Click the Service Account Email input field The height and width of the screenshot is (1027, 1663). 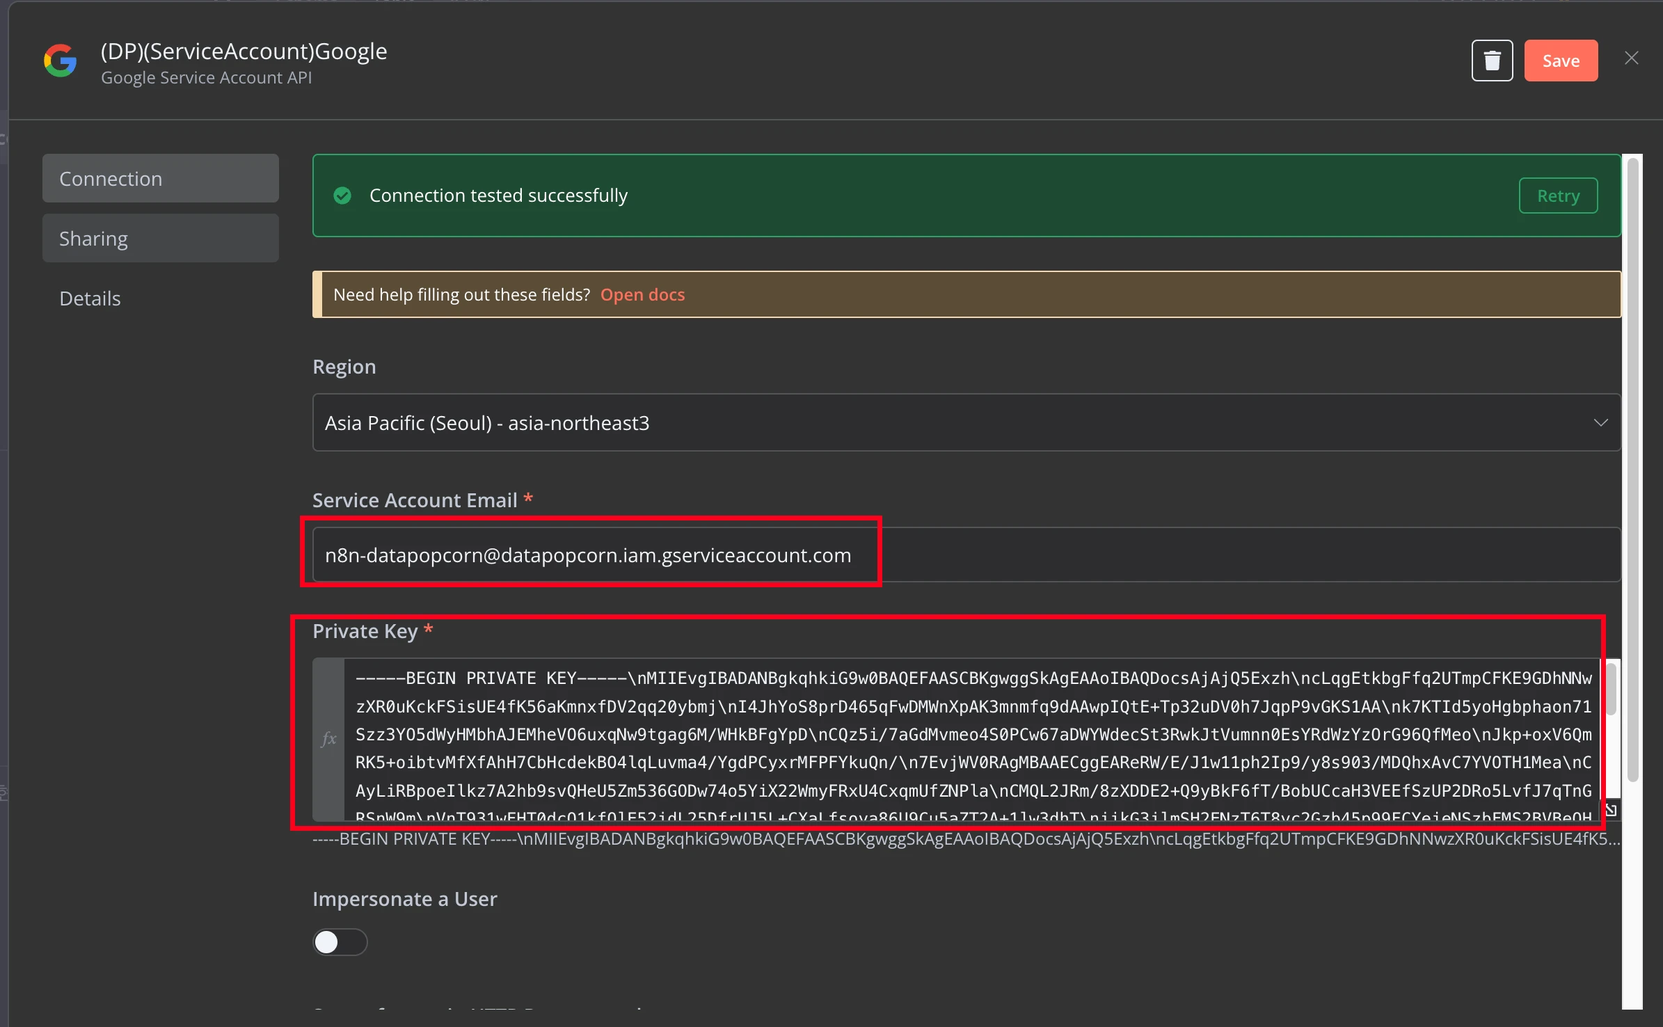click(966, 555)
